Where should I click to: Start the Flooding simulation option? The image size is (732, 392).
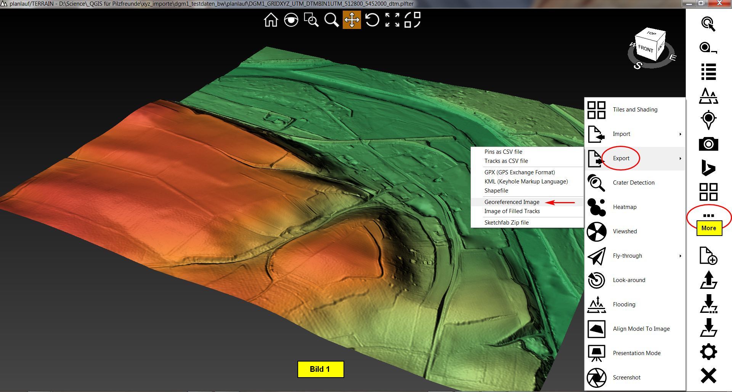tap(624, 304)
